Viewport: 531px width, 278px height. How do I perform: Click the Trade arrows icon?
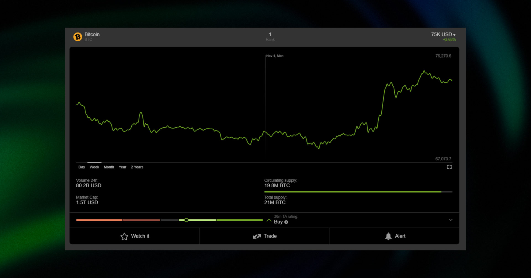pos(257,236)
